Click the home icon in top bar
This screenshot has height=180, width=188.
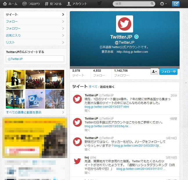click(5, 4)
